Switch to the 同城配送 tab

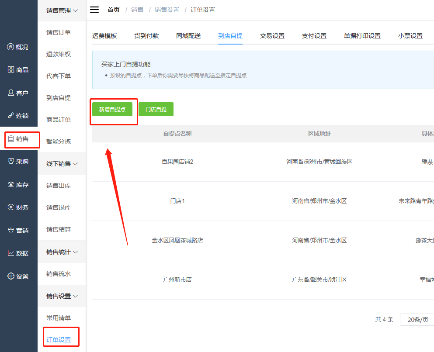coord(188,36)
